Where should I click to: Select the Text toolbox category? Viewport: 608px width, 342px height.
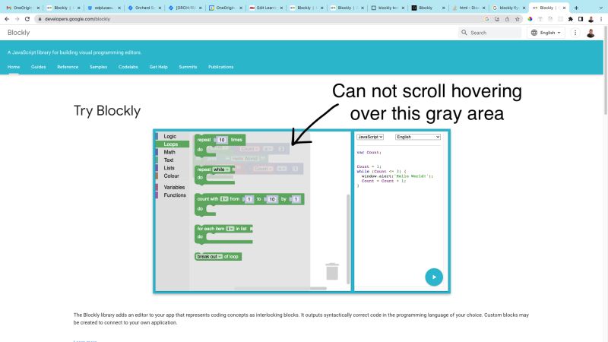[x=173, y=160]
